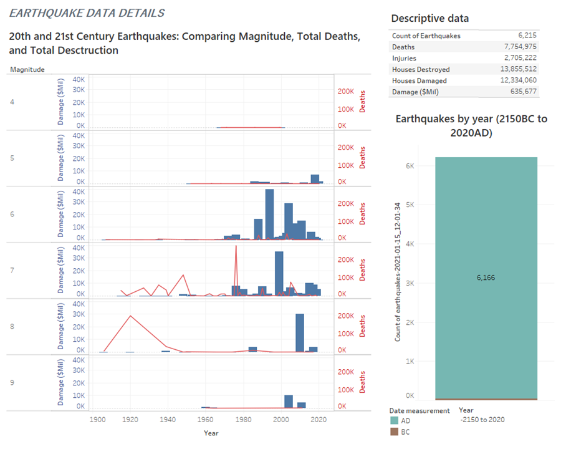Screen dimensions: 561x449
Task: Click the AD legend color swatch
Action: tap(394, 421)
